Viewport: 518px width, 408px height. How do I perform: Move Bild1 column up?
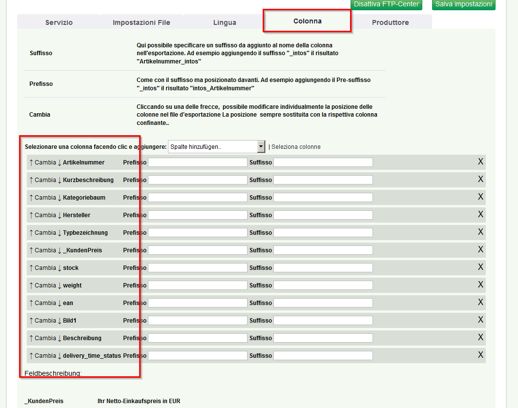[x=31, y=321]
